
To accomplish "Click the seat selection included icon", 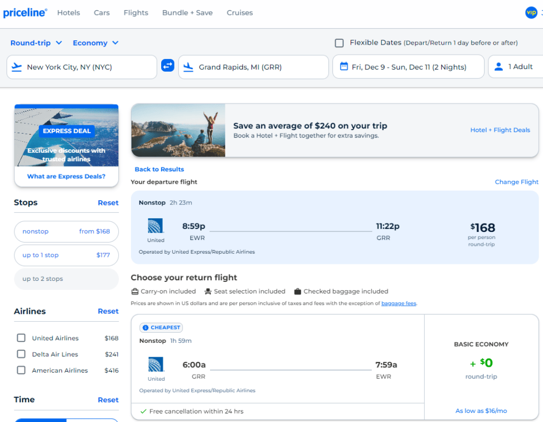I will [x=208, y=291].
